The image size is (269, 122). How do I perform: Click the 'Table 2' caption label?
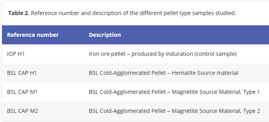tap(18, 13)
